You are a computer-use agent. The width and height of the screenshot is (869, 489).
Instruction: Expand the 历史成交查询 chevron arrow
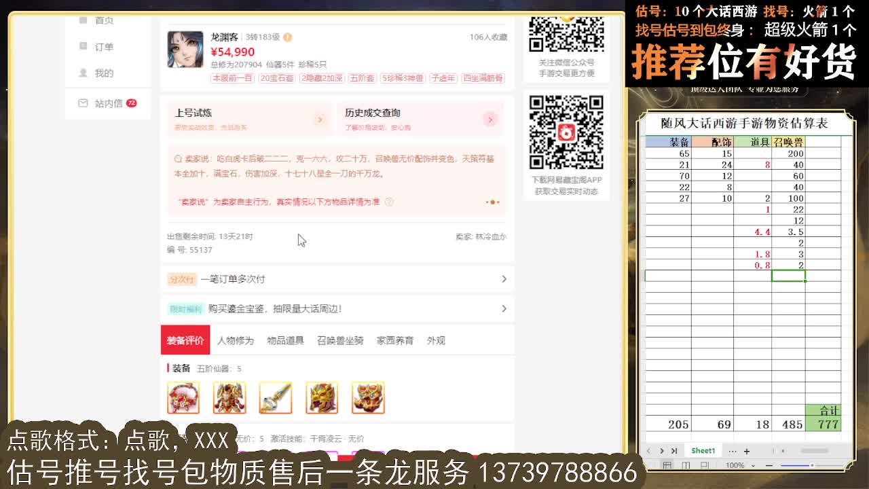(490, 120)
